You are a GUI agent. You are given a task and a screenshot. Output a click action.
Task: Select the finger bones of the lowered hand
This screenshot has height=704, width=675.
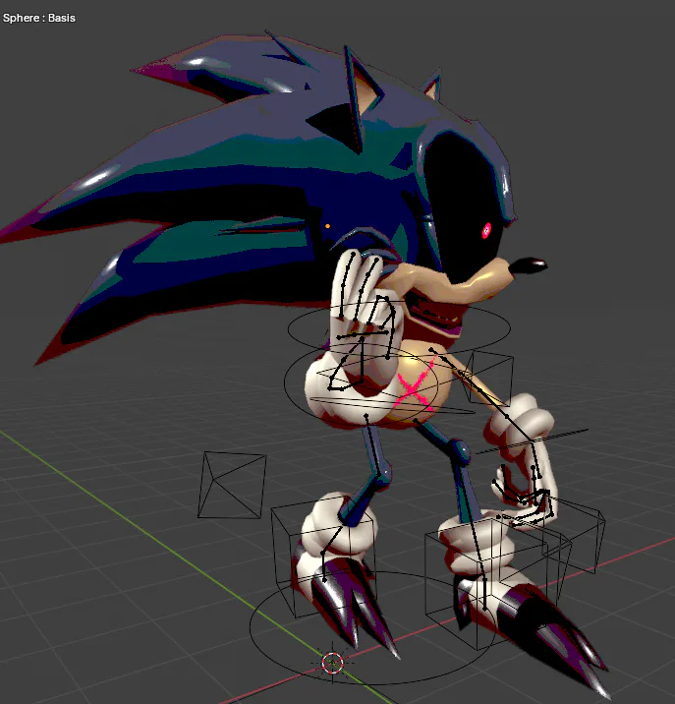(523, 497)
